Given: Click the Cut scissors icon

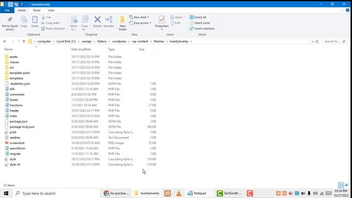Looking at the screenshot, I should [43, 17].
